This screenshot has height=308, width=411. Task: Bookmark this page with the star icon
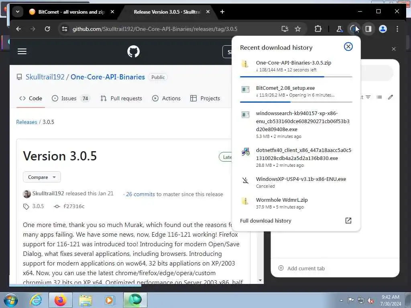coord(298,29)
